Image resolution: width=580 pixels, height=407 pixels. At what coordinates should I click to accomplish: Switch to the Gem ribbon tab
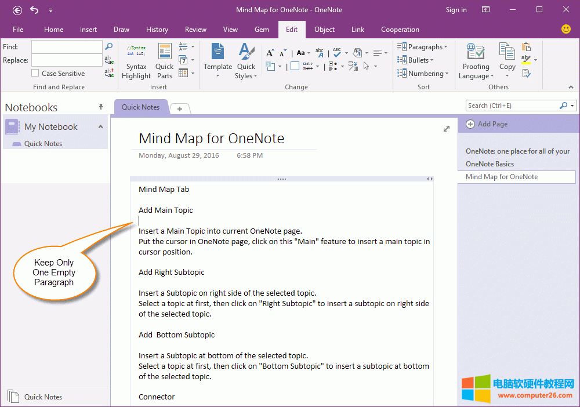pyautogui.click(x=262, y=30)
